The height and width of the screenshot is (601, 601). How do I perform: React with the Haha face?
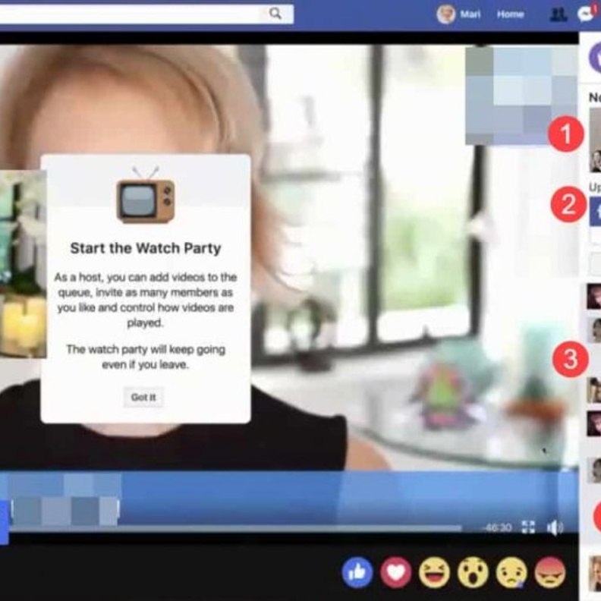pos(434,573)
